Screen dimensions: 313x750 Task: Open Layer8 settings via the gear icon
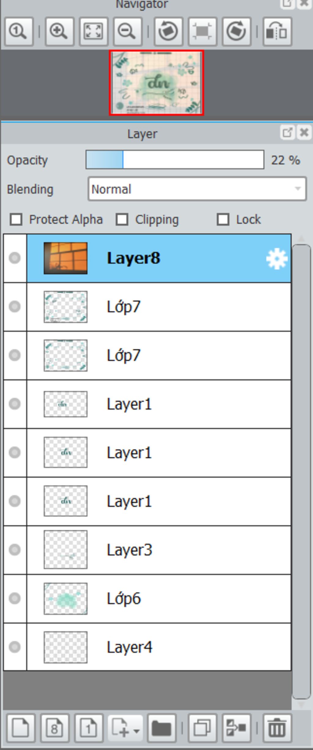(277, 259)
